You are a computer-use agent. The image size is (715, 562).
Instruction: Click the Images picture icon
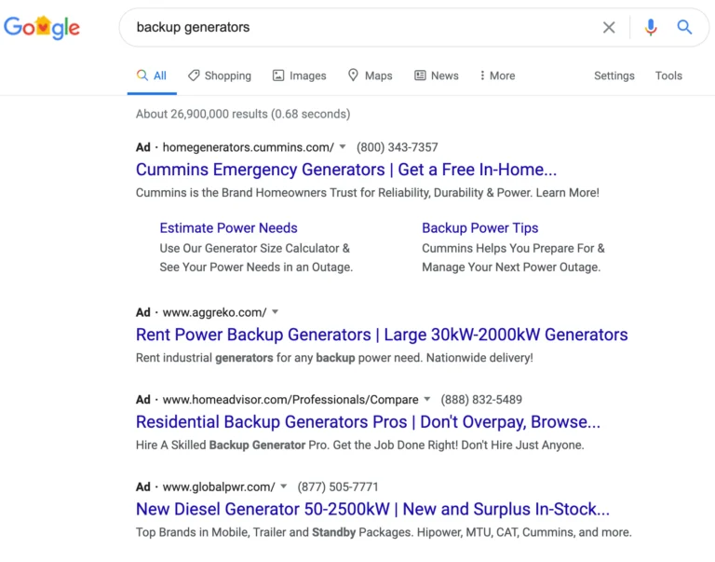pos(278,75)
